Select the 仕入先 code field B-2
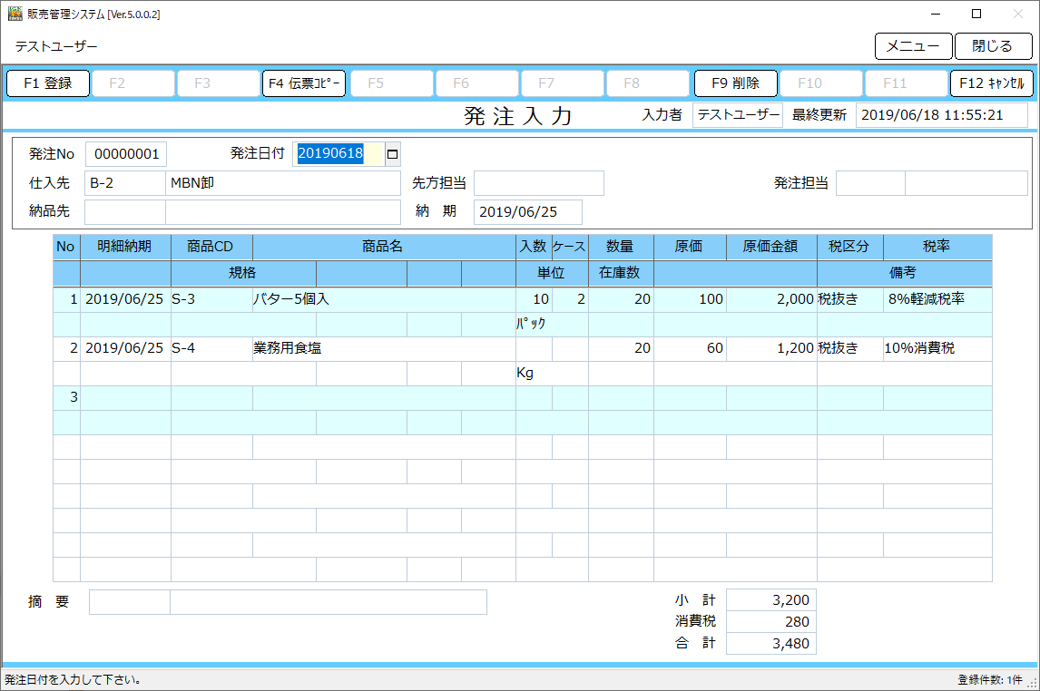 124,183
